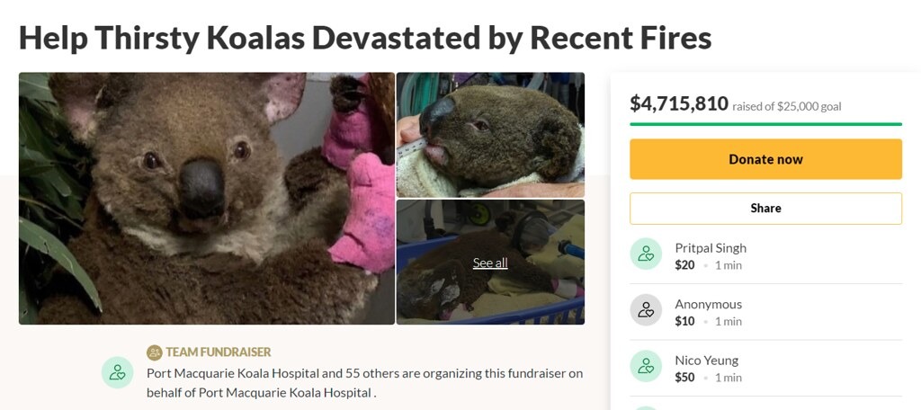Click Pritpal Singh's donor avatar icon
This screenshot has width=921, height=410.
(646, 254)
